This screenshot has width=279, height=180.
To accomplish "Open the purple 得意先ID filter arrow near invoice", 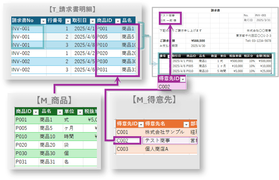I will pyautogui.click(x=183, y=79).
